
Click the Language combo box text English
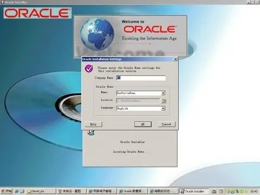pyautogui.click(x=139, y=108)
